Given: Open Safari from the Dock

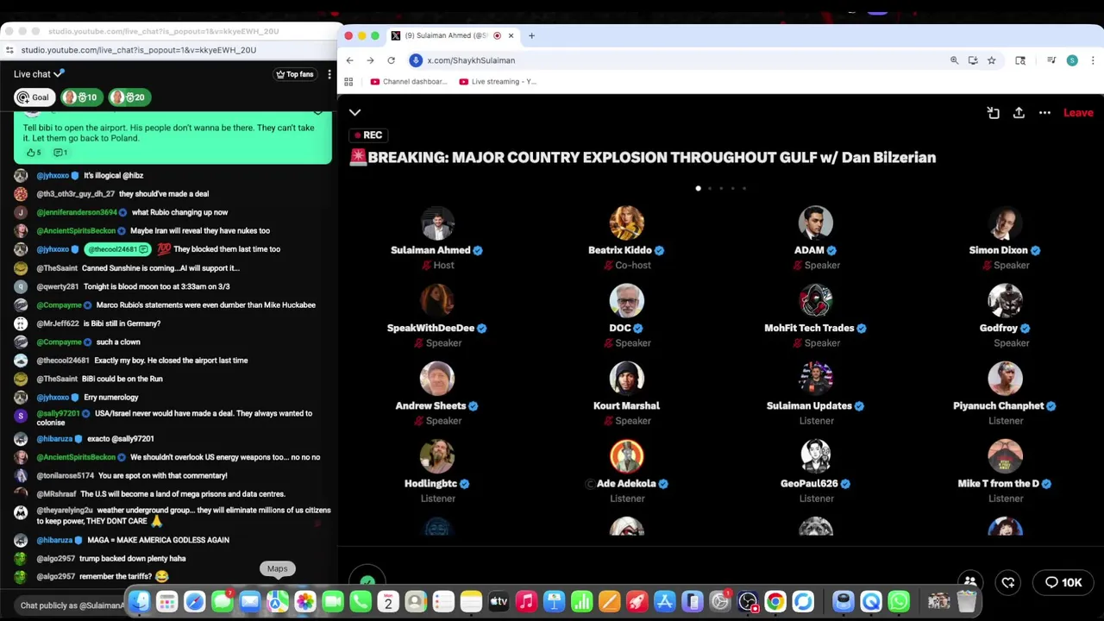Looking at the screenshot, I should (x=194, y=601).
